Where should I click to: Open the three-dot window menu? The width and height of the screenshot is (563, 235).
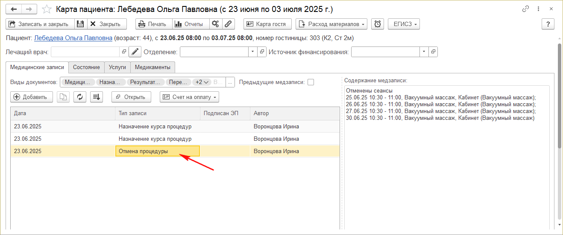[x=539, y=9]
